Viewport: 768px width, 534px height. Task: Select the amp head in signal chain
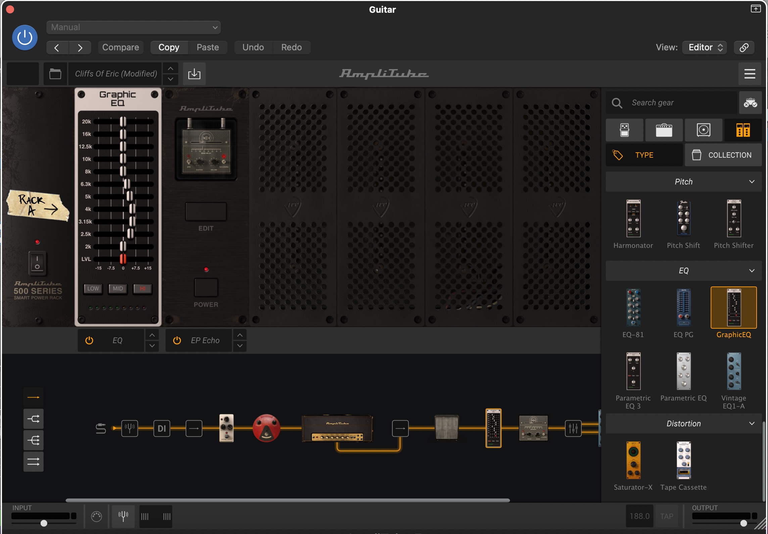tap(337, 428)
